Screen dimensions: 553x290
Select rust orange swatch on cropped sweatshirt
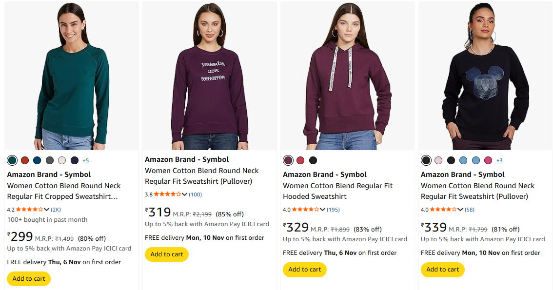pos(25,160)
